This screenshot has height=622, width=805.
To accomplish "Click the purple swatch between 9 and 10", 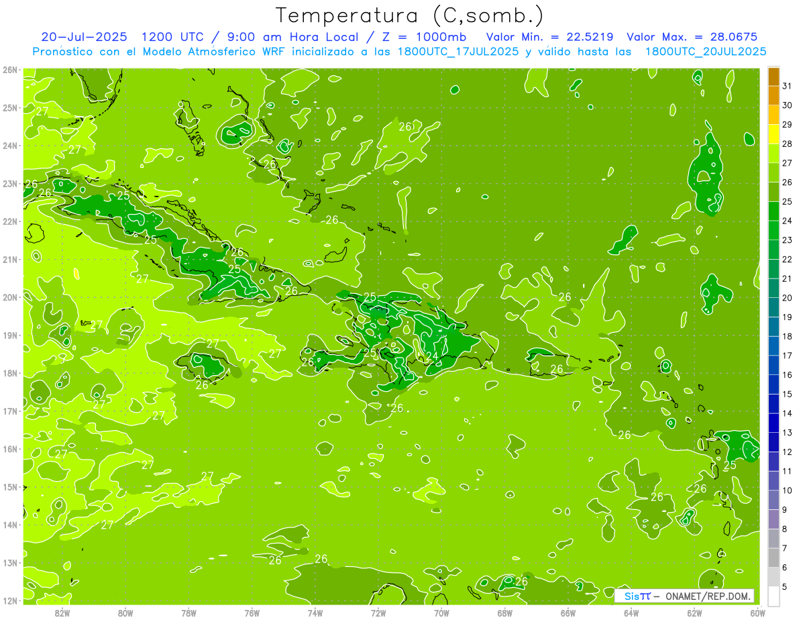I will coord(773,500).
